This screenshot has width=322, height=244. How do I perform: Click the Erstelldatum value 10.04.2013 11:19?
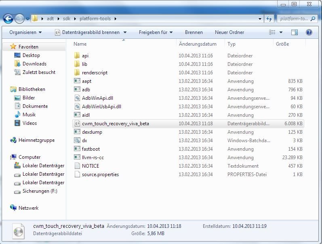click(x=249, y=226)
